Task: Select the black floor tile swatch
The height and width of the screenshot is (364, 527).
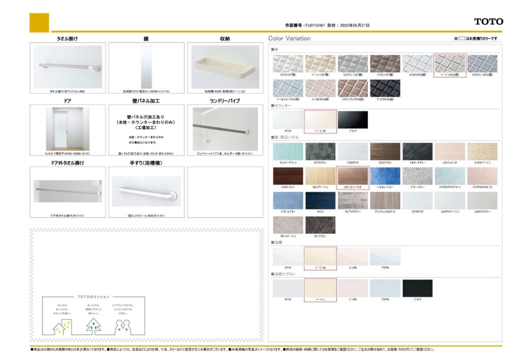Action: (x=384, y=88)
